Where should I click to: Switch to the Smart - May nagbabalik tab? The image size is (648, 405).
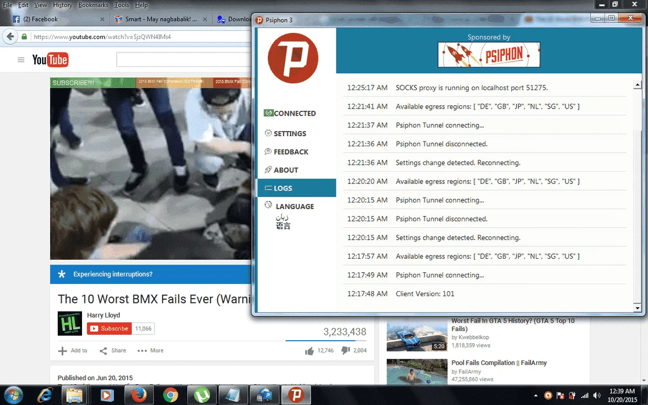[159, 19]
